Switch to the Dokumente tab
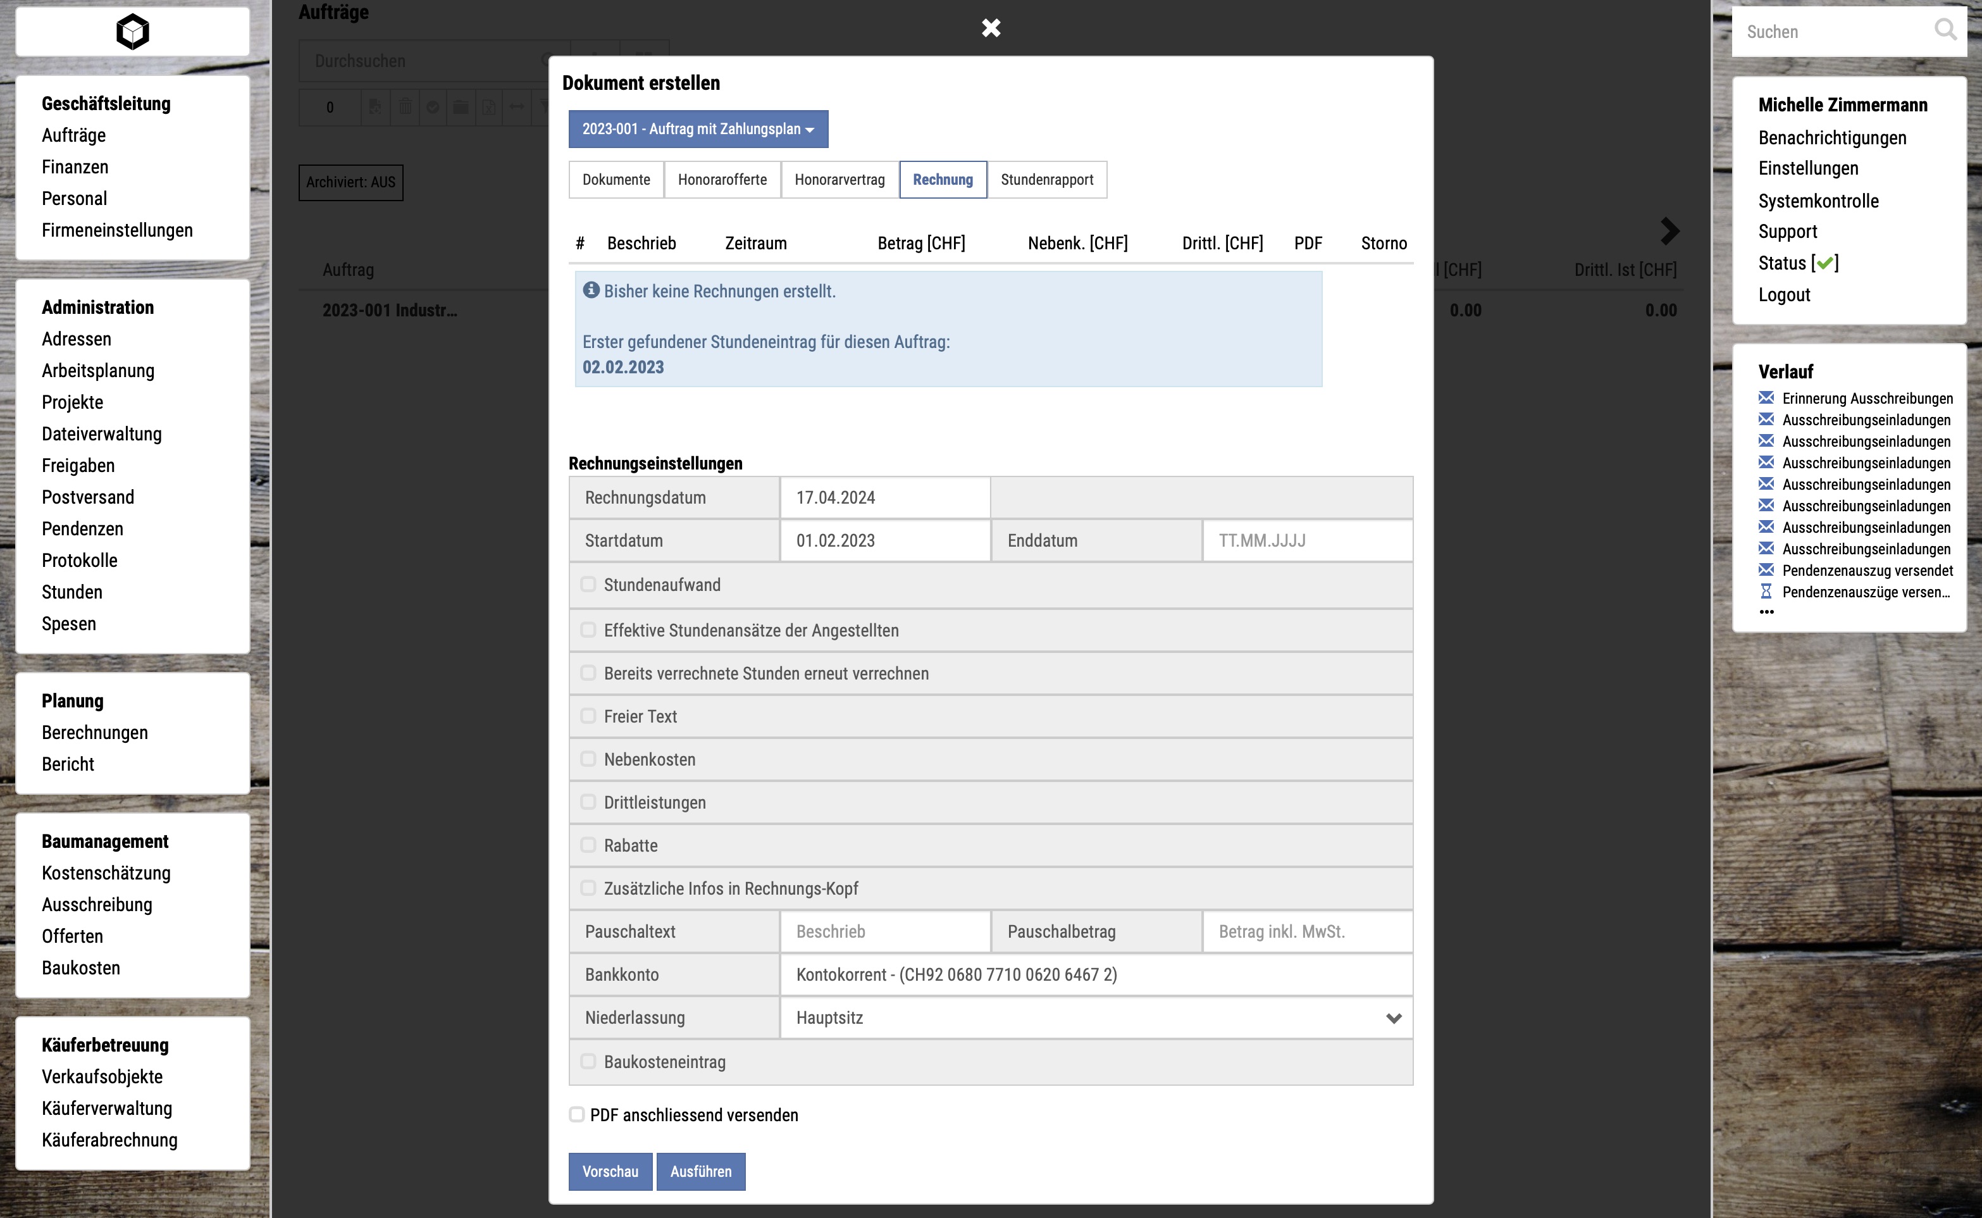This screenshot has width=1982, height=1218. click(x=616, y=180)
